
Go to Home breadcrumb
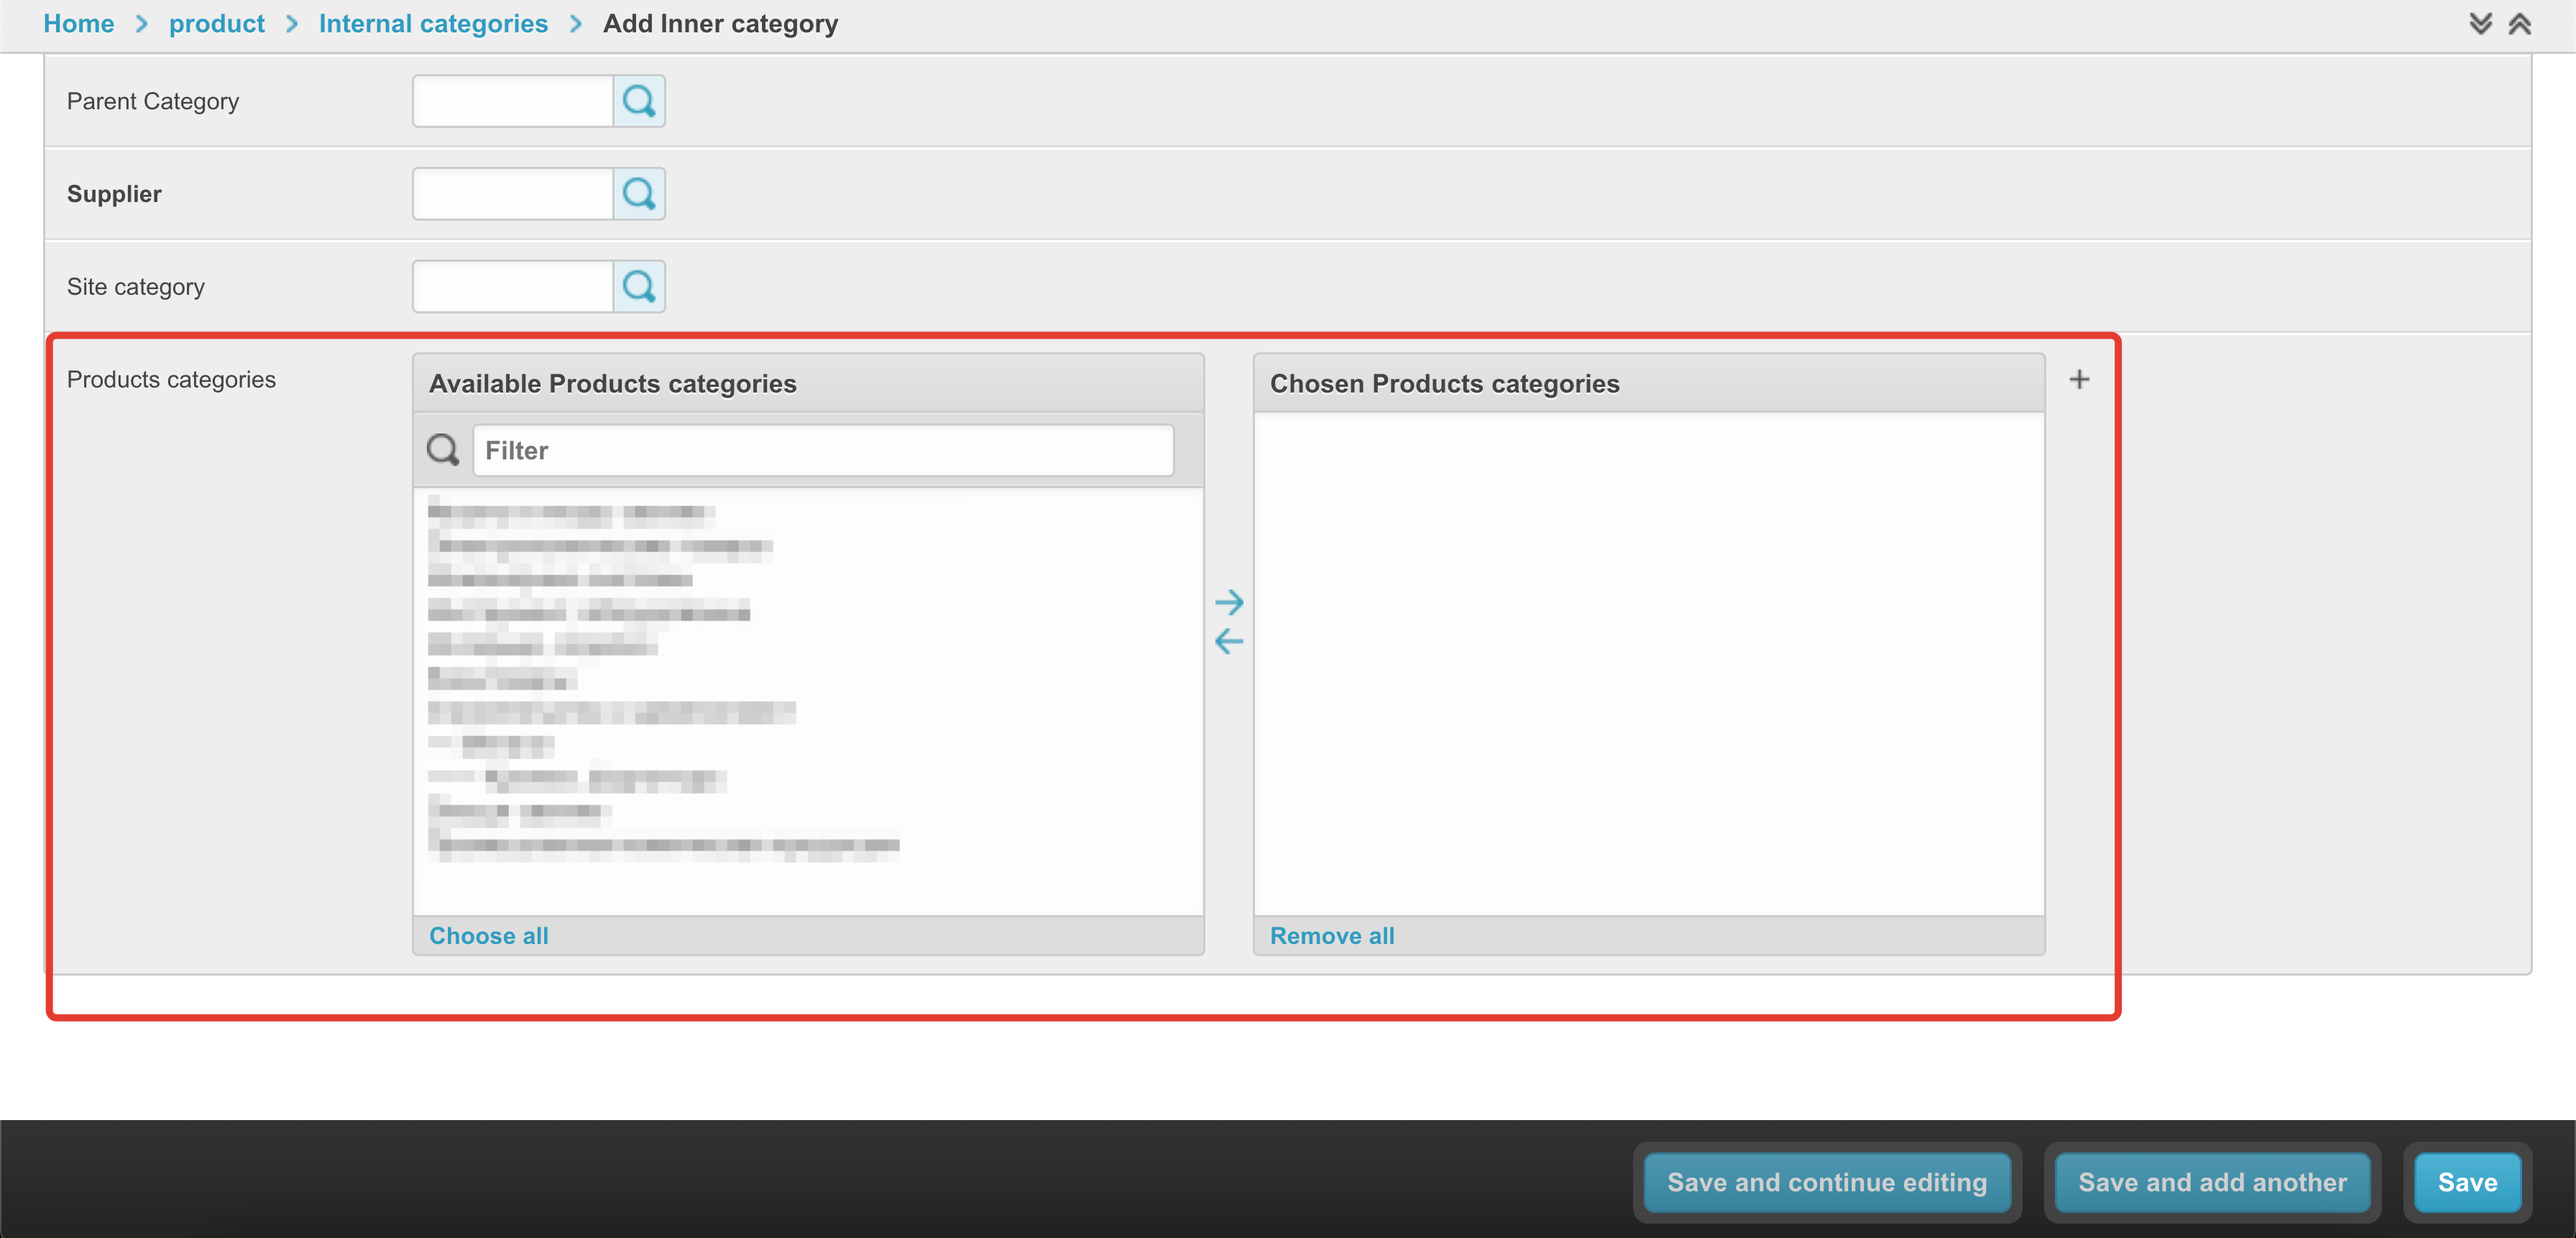pos(78,23)
